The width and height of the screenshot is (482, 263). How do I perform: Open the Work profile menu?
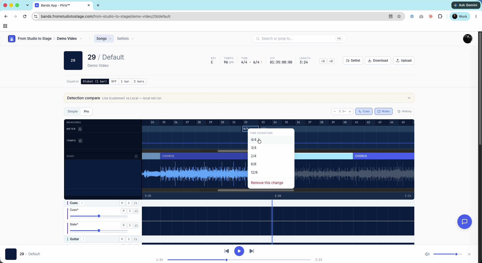point(460,16)
